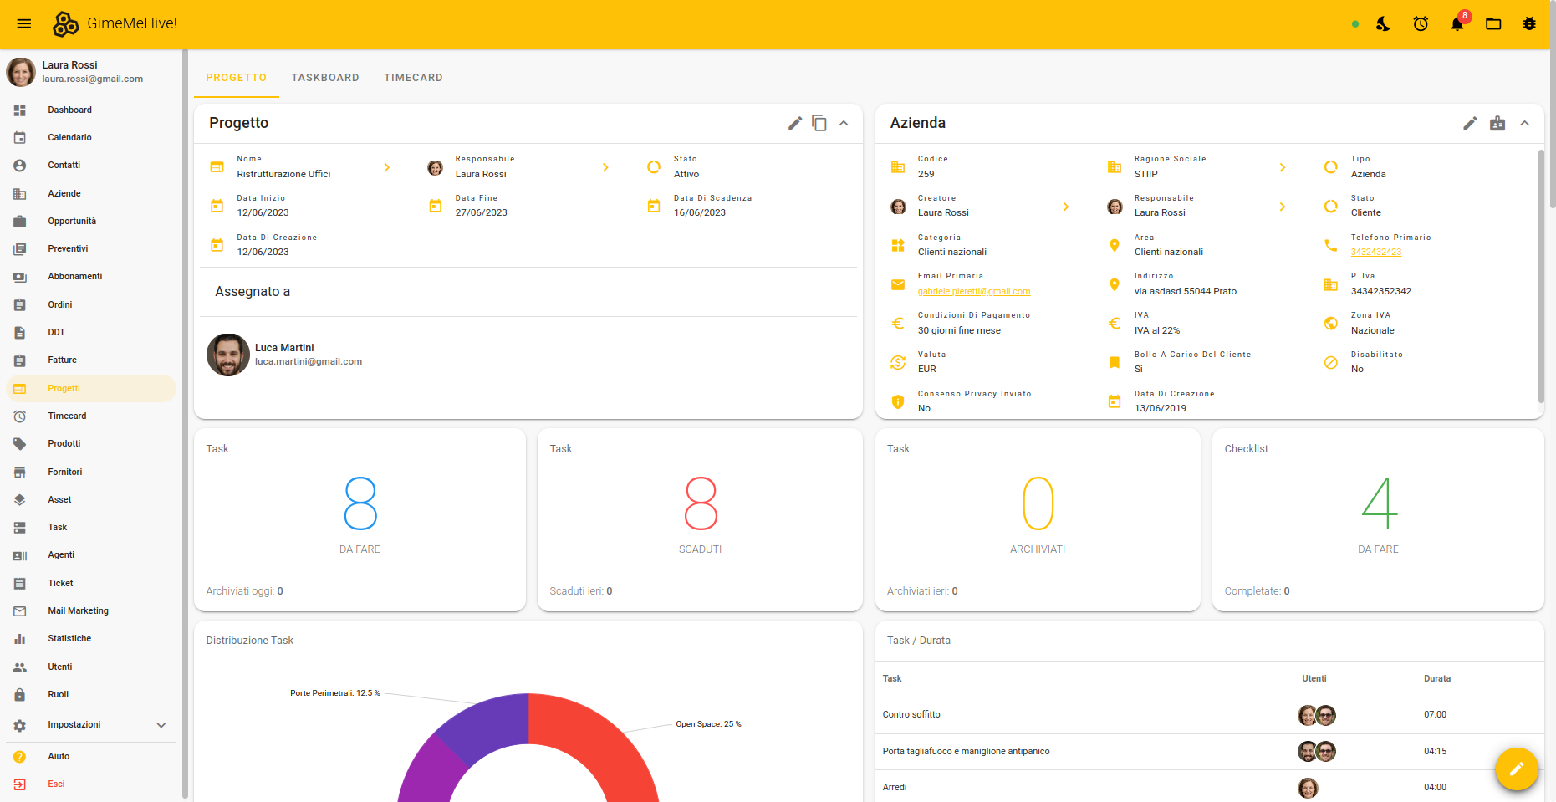
Task: Log out using Esci
Action: (91, 784)
